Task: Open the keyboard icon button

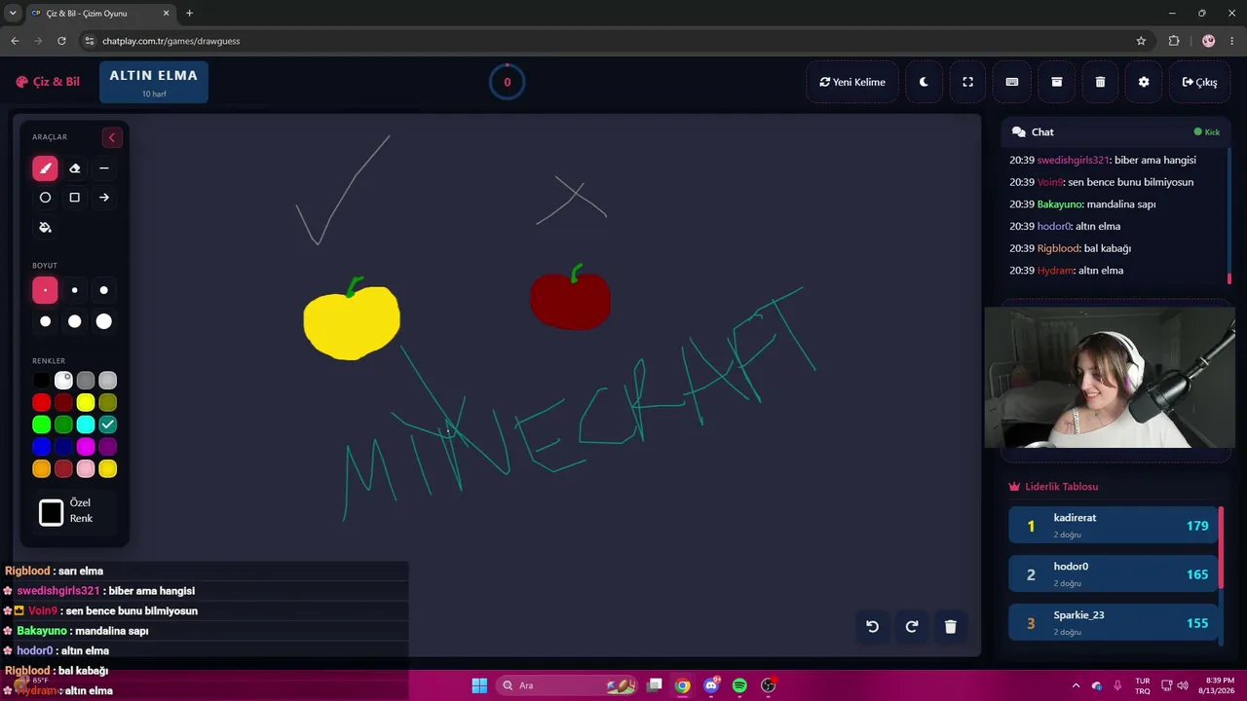Action: point(1012,82)
